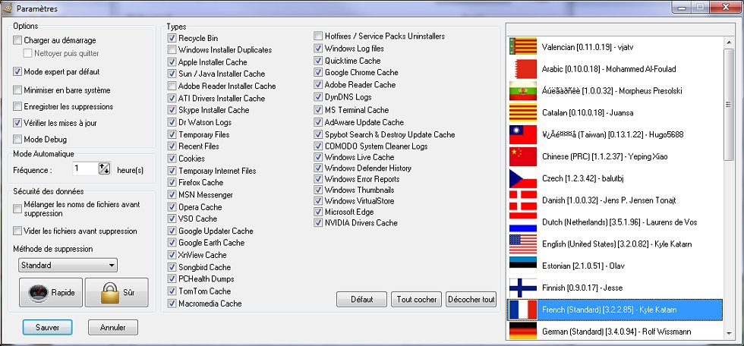The height and width of the screenshot is (346, 744).
Task: Choose the Dutch (Netherlands) flag icon
Action: coord(523,222)
